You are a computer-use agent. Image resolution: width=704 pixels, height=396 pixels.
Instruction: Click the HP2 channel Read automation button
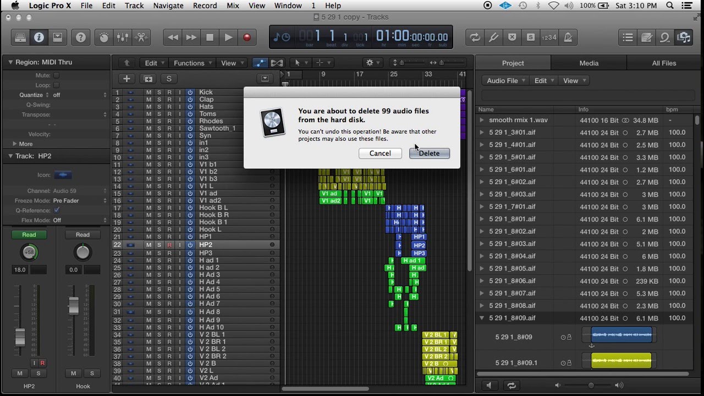[x=29, y=235]
